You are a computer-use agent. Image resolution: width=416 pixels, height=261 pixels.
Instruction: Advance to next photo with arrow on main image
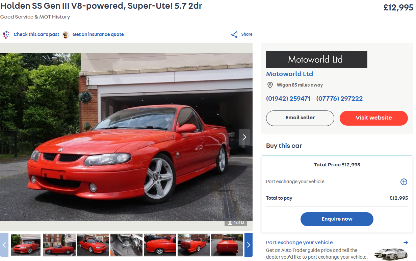click(x=244, y=137)
